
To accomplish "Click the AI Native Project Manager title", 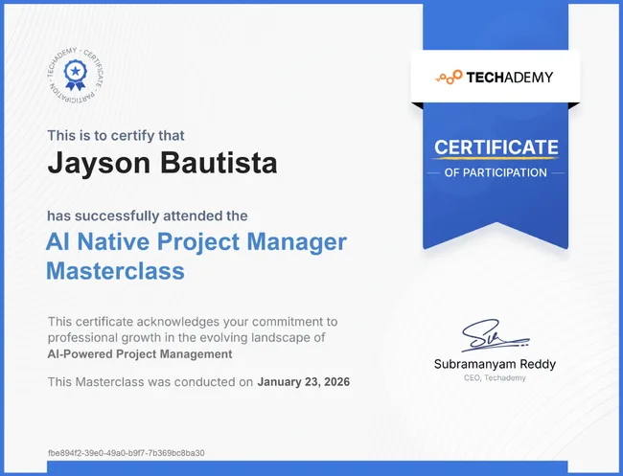I will (x=196, y=241).
